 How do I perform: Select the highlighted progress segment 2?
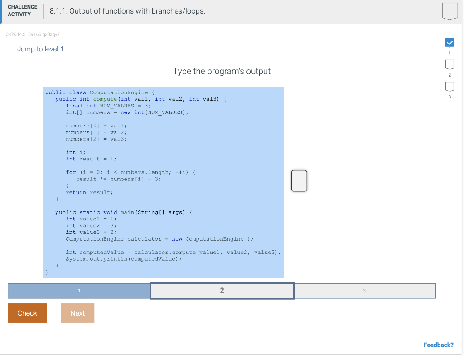point(222,291)
